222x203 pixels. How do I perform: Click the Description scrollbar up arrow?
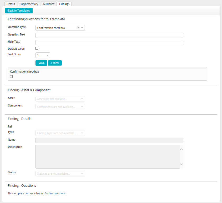pos(181,149)
